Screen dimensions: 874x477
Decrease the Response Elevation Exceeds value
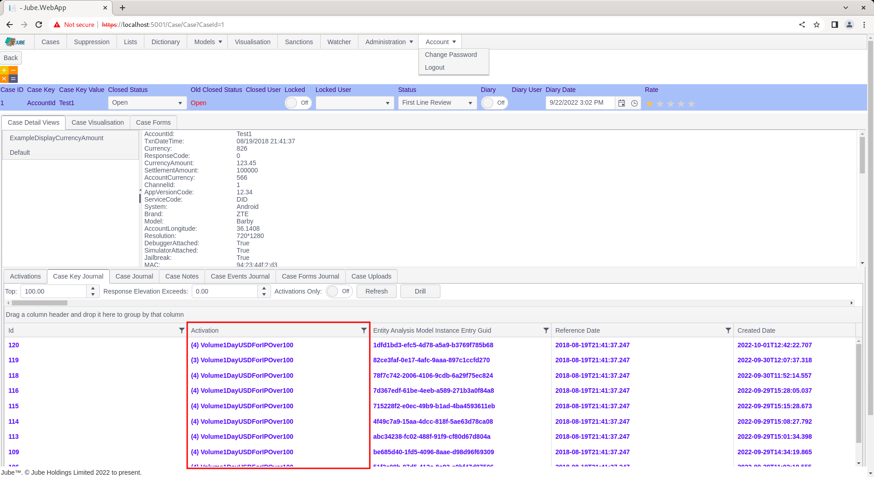[x=264, y=294]
